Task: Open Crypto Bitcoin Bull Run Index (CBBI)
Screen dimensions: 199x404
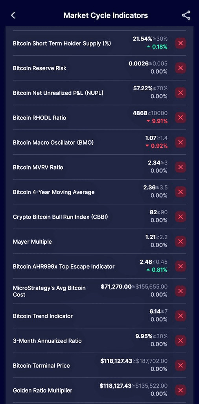Action: tap(99, 217)
